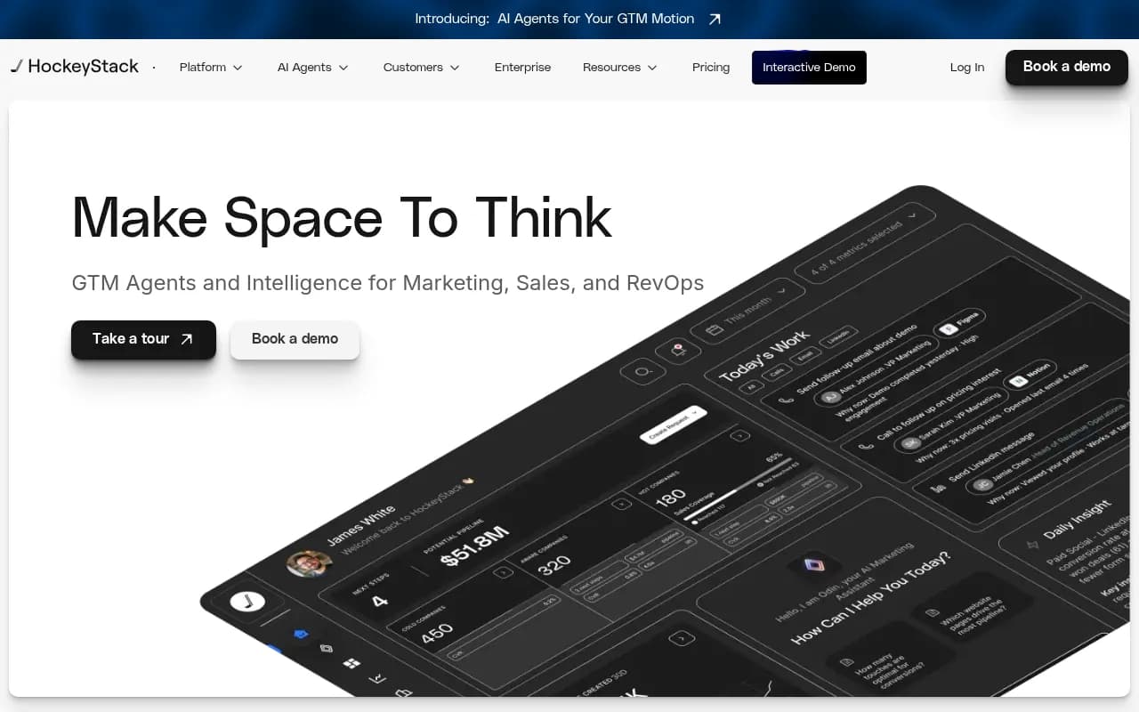The image size is (1139, 712).
Task: Toggle the Email filter in Today's Work
Action: [x=804, y=356]
